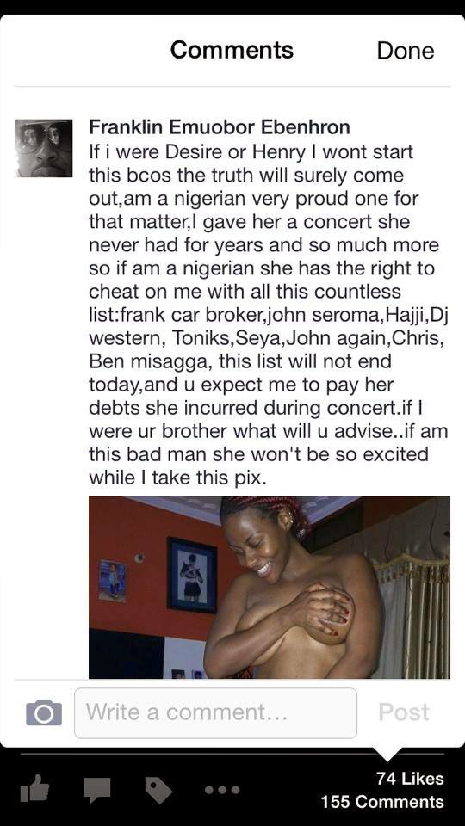
Task: Tap the commenter's bold name above the comment
Action: point(220,127)
